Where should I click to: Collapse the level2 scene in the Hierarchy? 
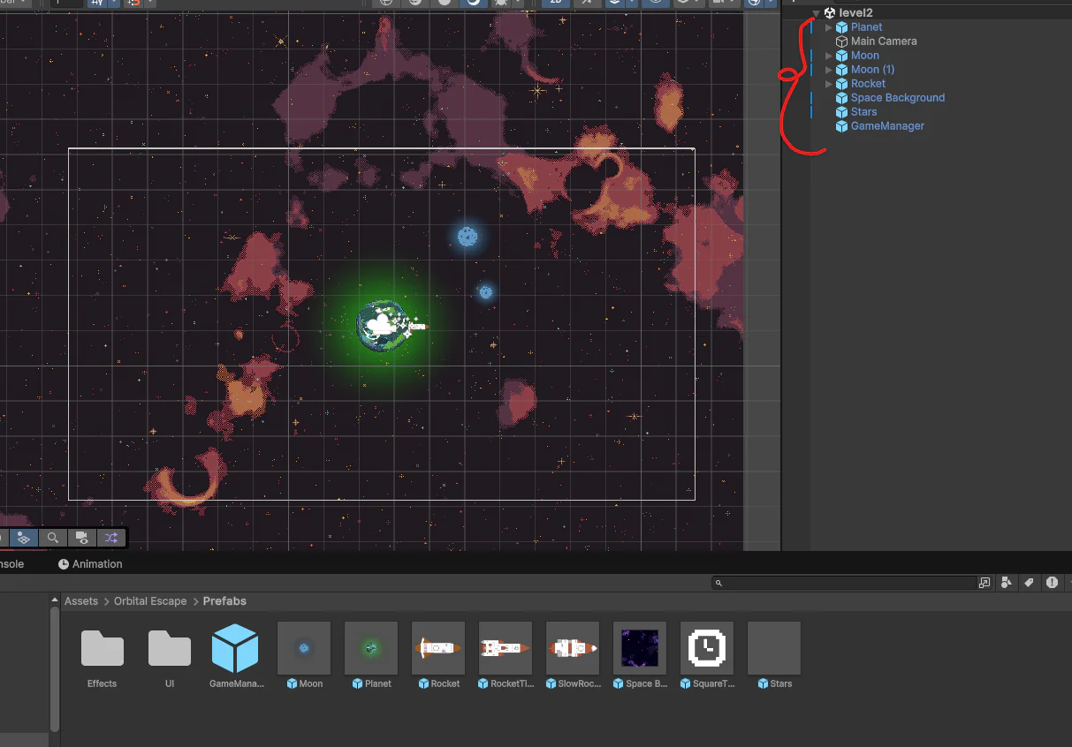tap(816, 13)
